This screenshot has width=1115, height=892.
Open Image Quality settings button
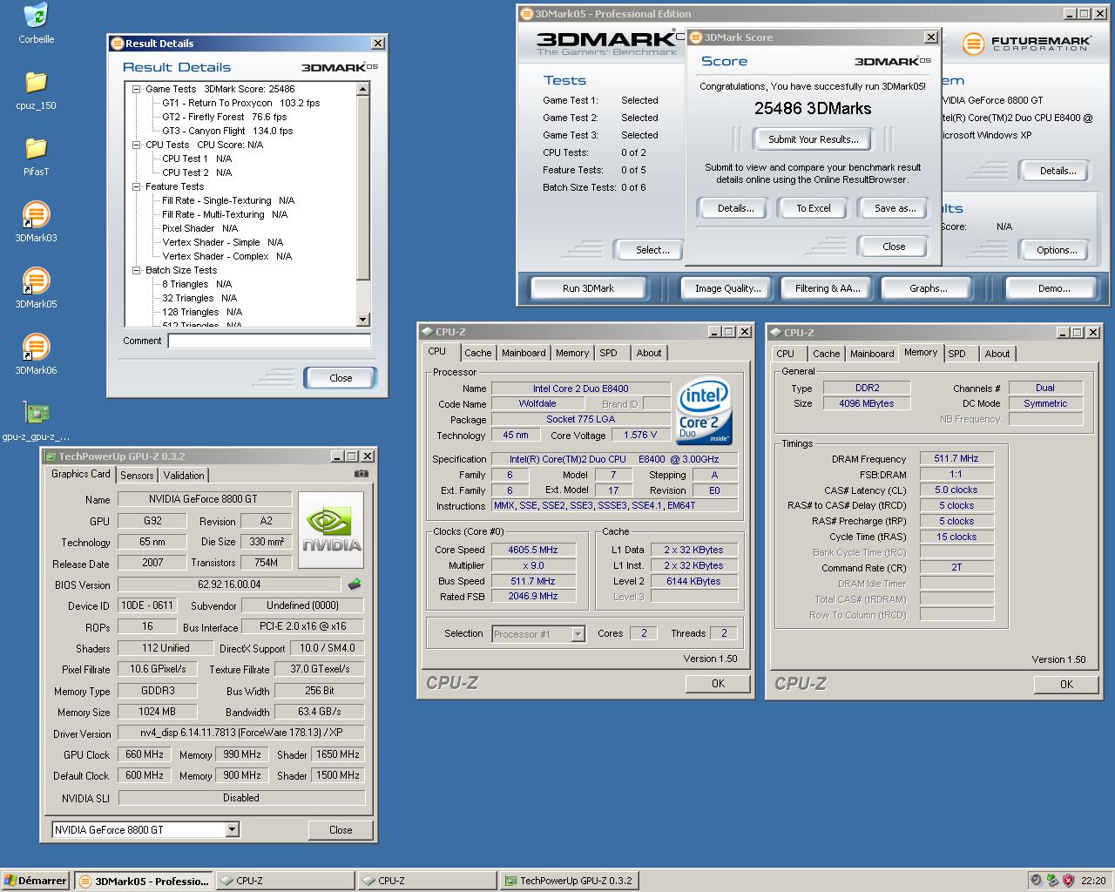coord(727,288)
